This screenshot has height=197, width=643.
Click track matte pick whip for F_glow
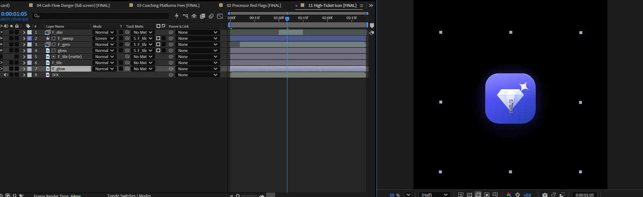point(127,69)
